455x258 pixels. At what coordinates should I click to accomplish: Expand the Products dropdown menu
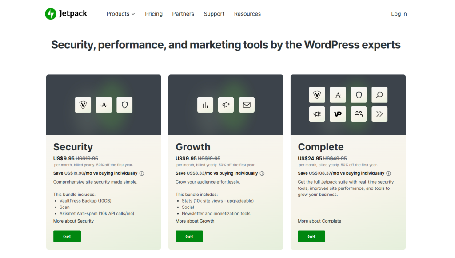pos(120,14)
